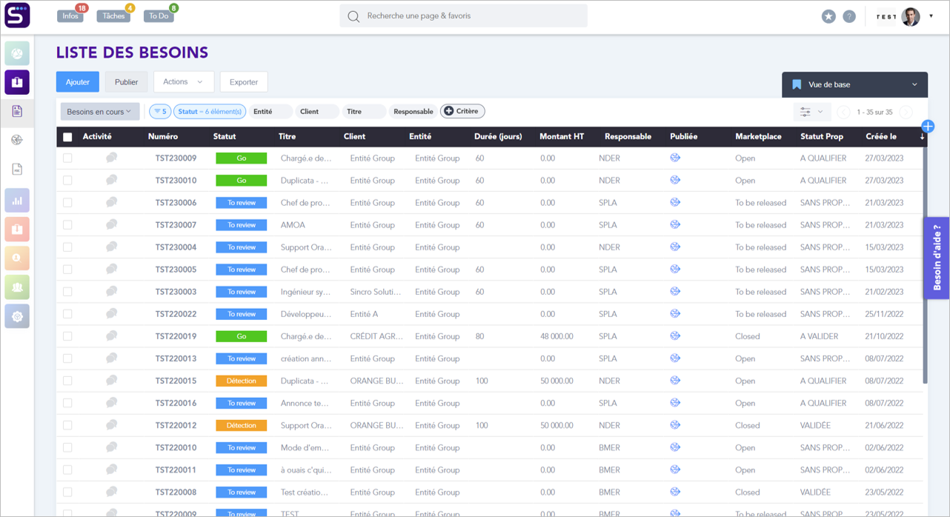Viewport: 950px width, 517px height.
Task: Click the published icon for TST230010
Action: pos(675,180)
